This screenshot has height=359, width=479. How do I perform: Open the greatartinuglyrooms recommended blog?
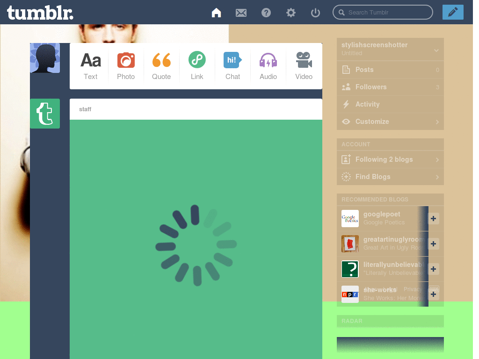(394, 239)
